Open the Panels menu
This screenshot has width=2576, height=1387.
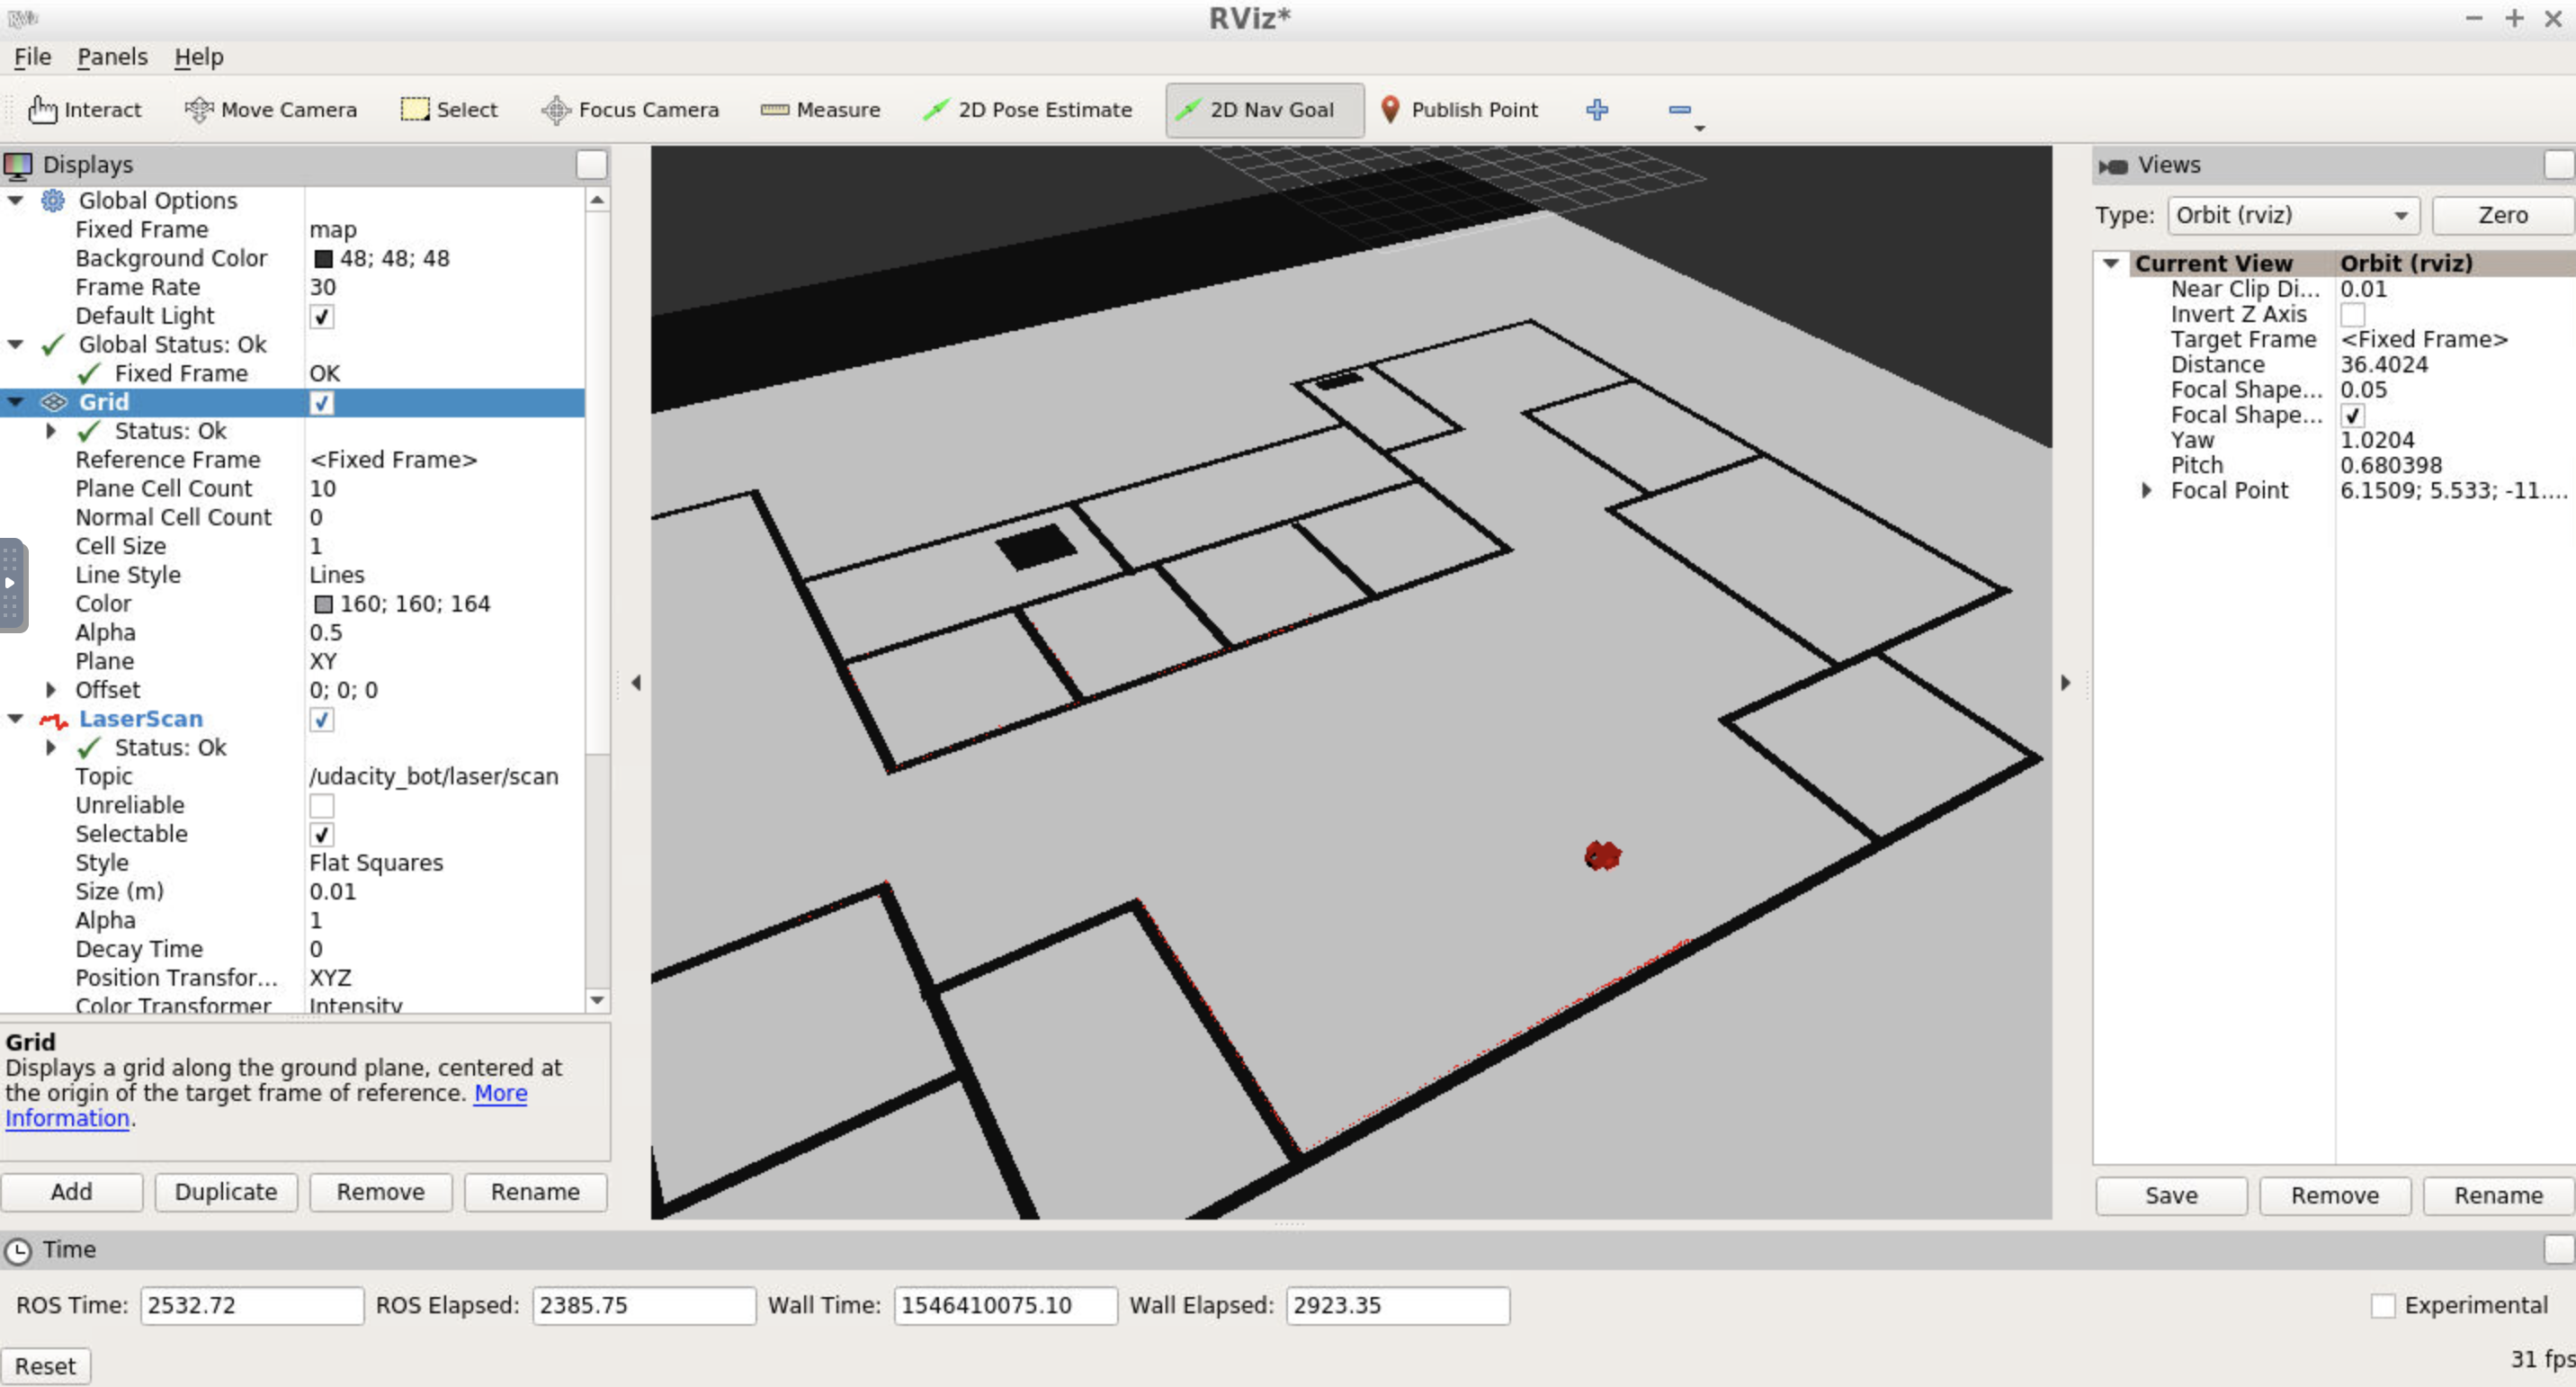click(x=112, y=57)
